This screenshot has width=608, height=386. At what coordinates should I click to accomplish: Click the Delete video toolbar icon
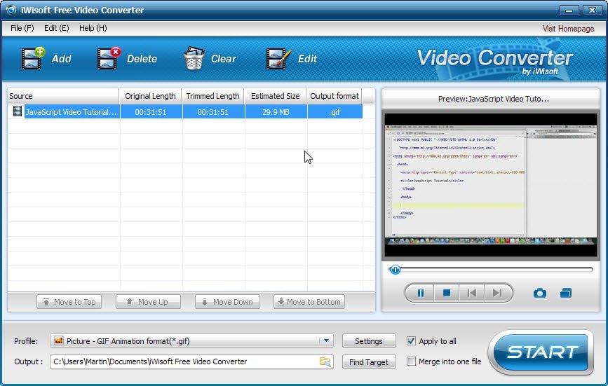point(109,58)
